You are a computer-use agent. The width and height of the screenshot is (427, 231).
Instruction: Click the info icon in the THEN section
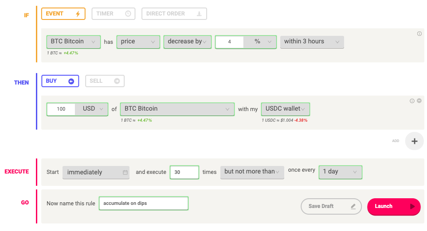pos(412,101)
